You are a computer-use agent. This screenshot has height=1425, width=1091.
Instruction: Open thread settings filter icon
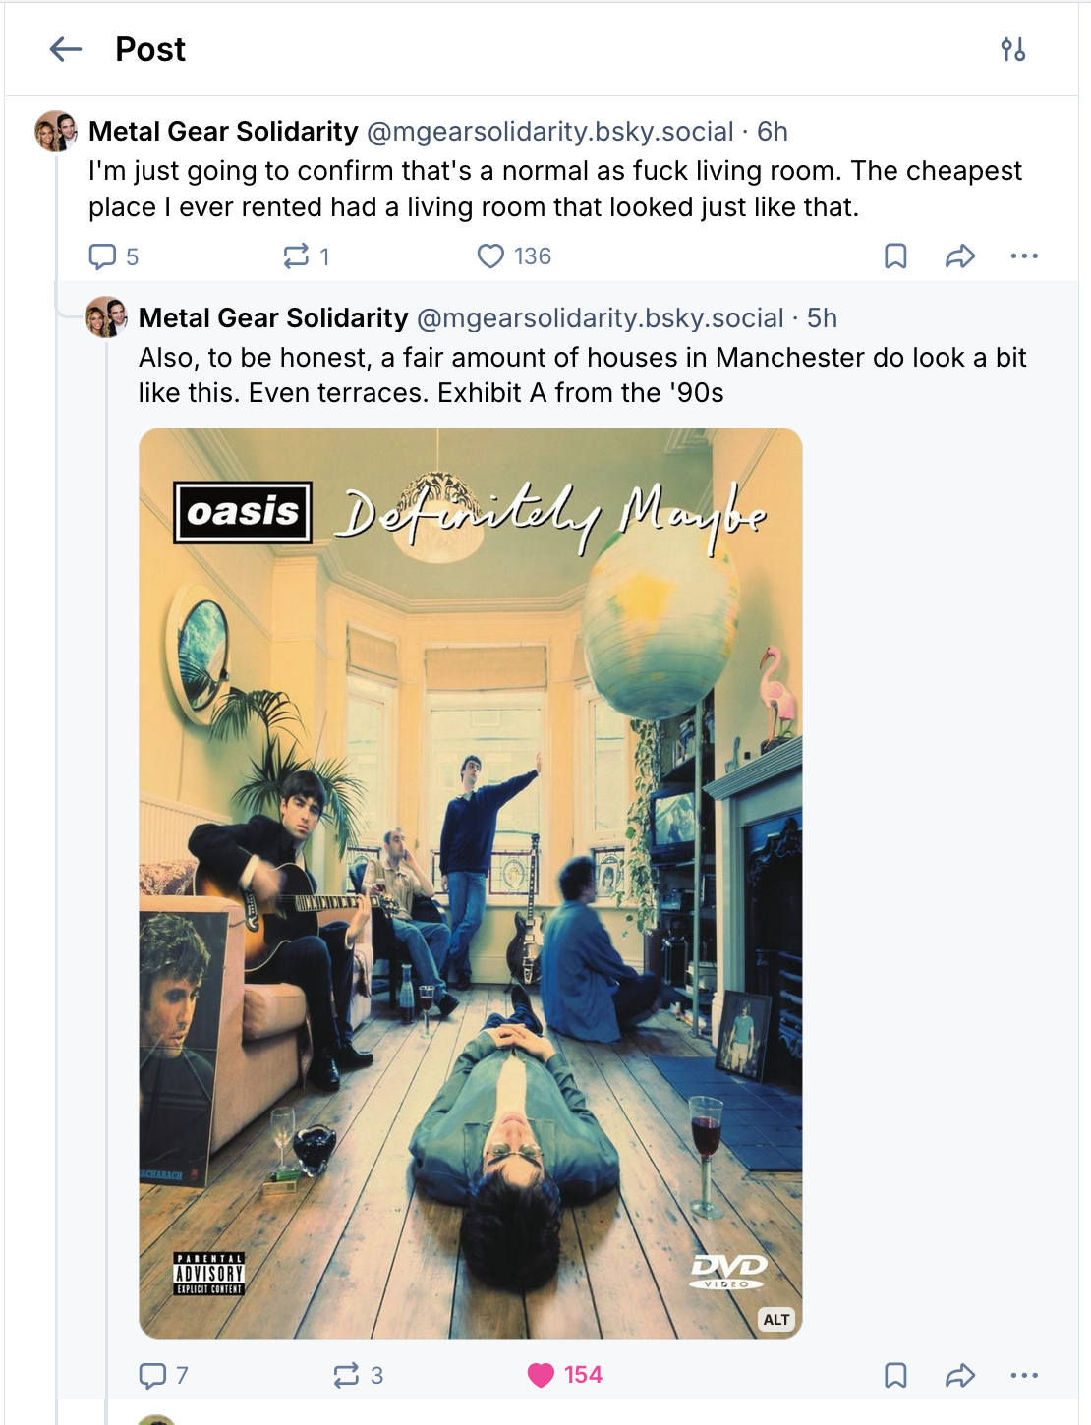[1013, 49]
